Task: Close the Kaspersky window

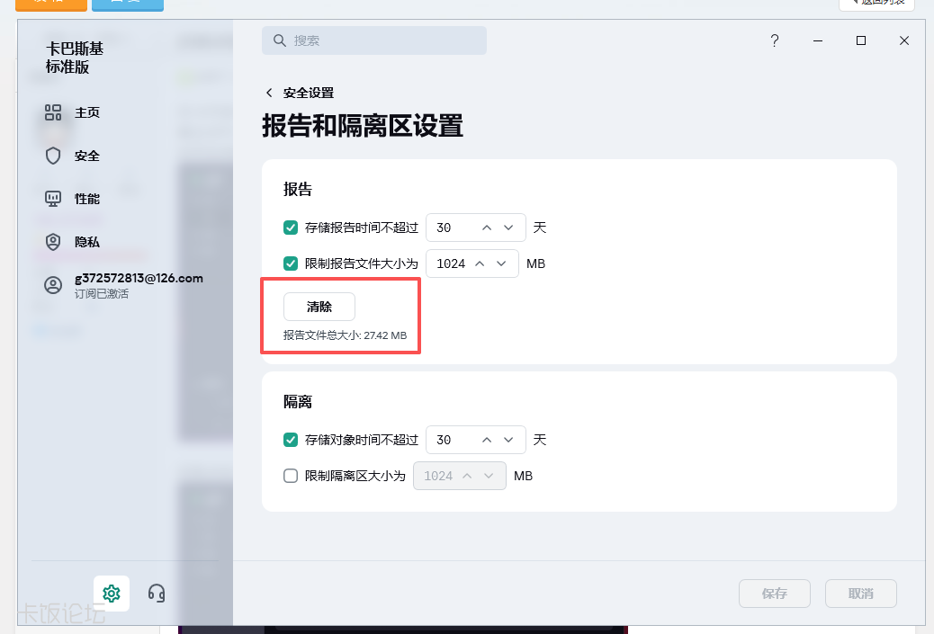Action: click(904, 40)
